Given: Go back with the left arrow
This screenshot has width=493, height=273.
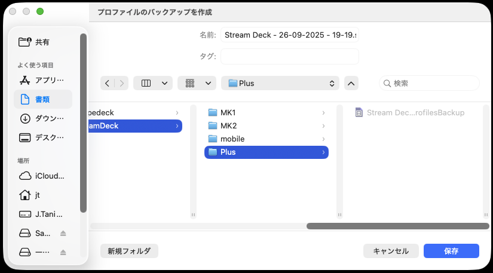Looking at the screenshot, I should pos(107,83).
